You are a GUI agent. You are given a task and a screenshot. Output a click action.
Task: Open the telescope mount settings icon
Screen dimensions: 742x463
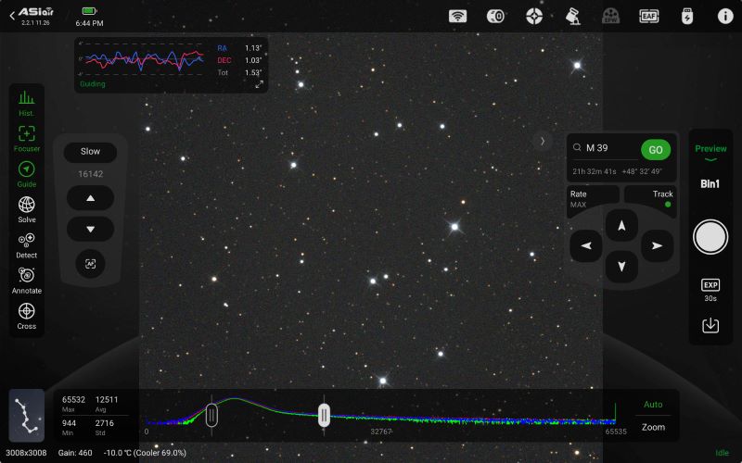[x=573, y=16]
